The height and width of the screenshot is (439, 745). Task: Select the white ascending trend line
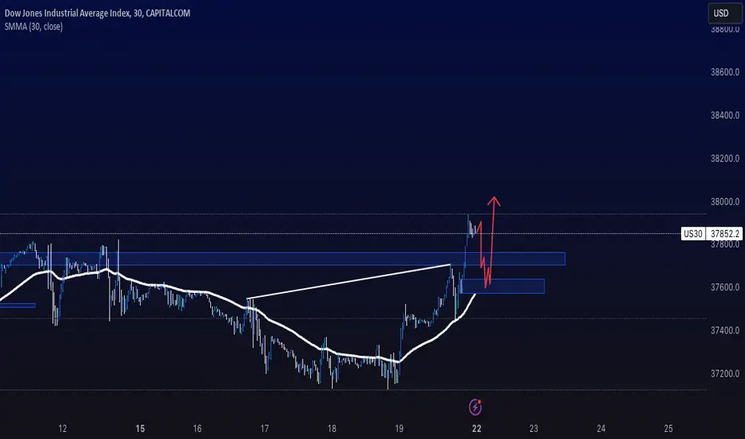[x=349, y=282]
